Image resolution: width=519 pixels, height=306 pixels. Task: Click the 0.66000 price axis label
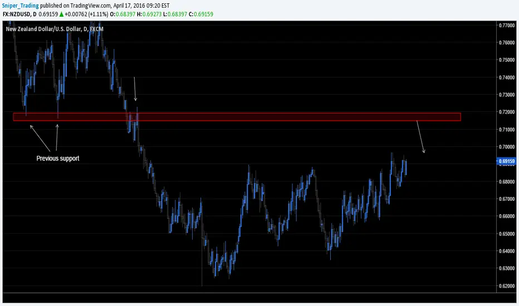(x=507, y=216)
